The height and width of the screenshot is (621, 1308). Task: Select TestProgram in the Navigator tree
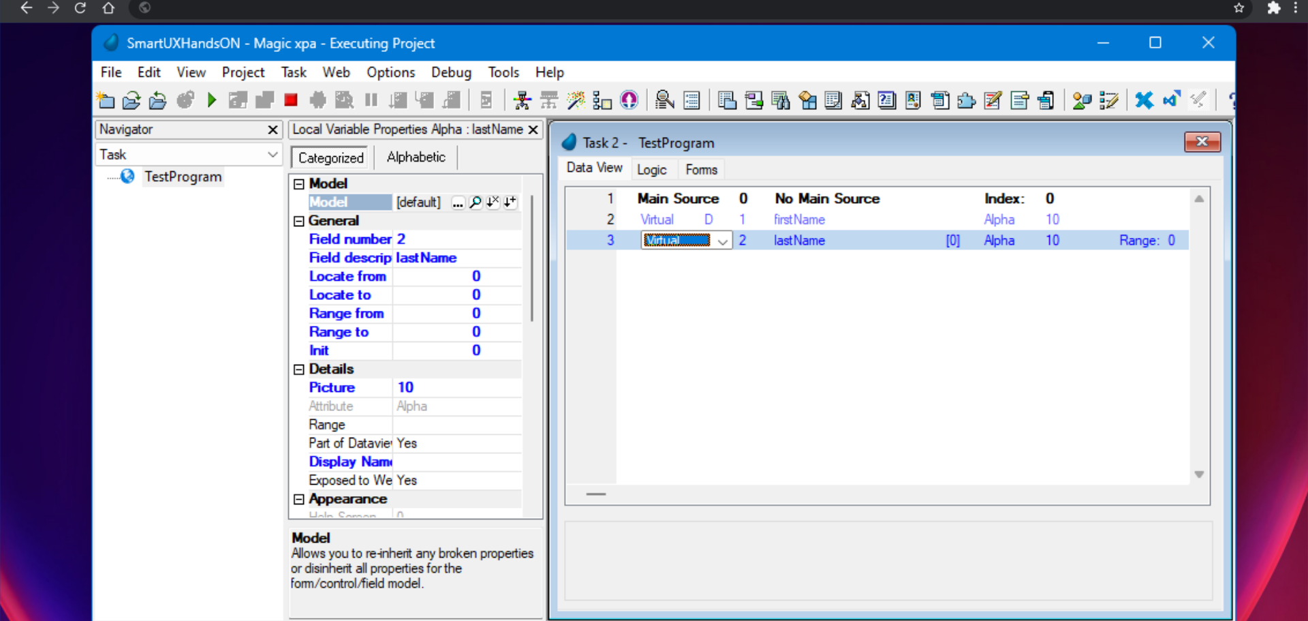[x=183, y=177]
